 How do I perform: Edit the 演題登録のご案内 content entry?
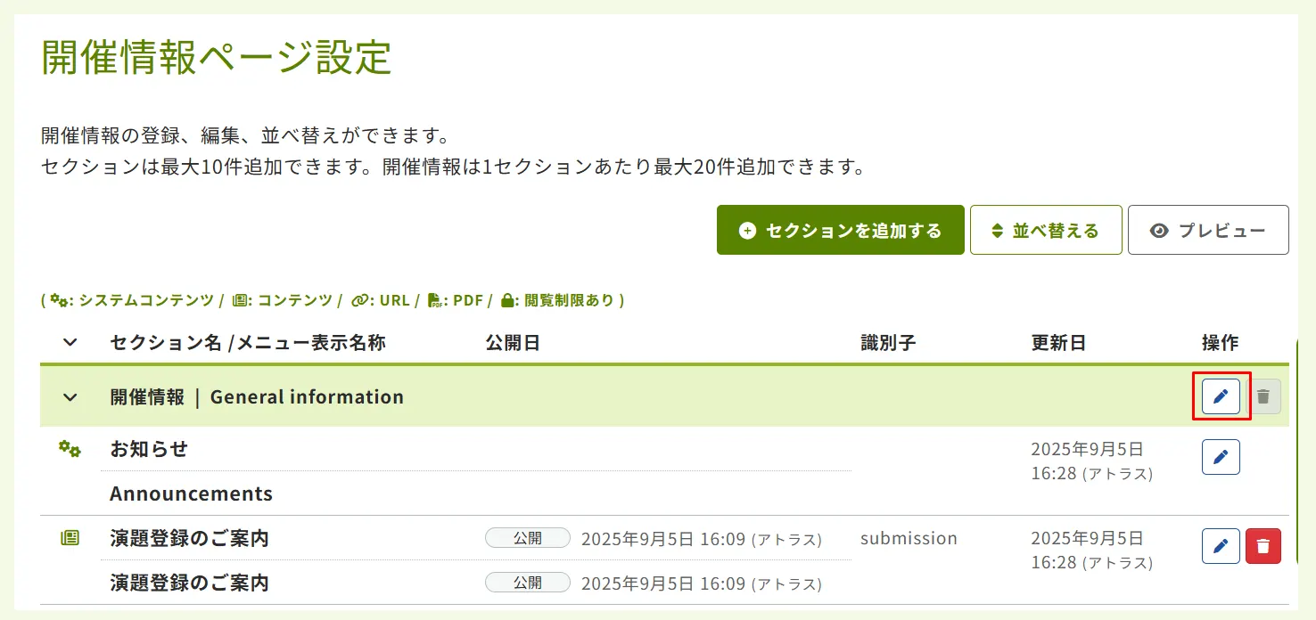pos(1220,545)
